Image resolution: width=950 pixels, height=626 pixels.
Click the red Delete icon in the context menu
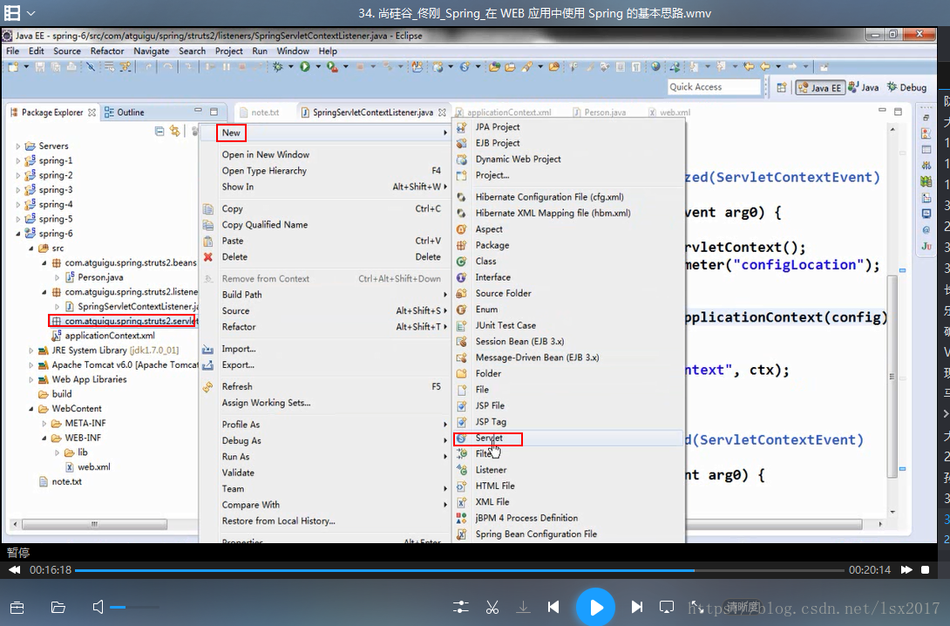207,257
